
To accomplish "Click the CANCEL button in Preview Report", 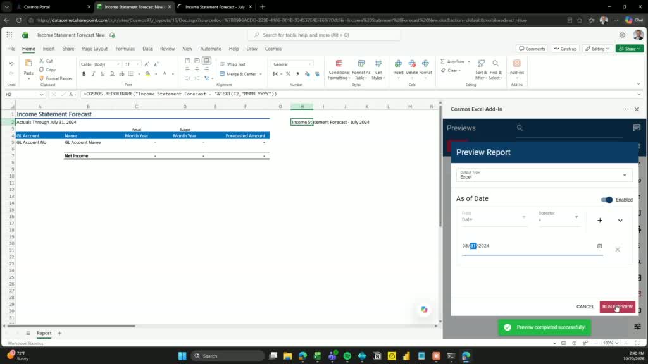I will [x=585, y=306].
